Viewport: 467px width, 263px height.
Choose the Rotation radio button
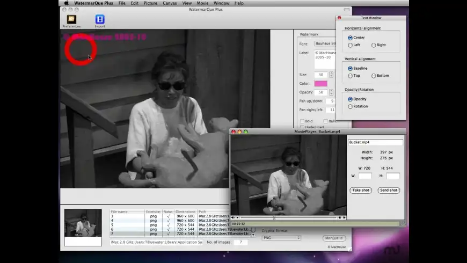[351, 106]
